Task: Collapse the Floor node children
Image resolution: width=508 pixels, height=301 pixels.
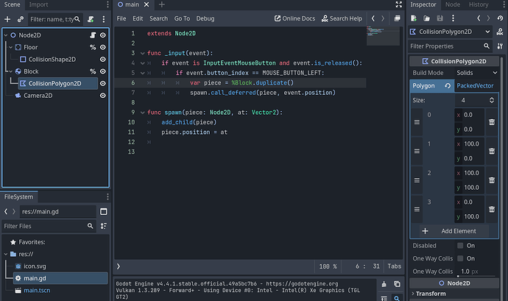Action: coord(11,47)
